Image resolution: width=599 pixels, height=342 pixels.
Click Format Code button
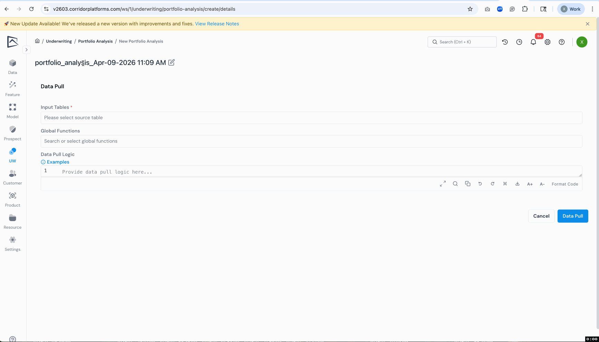pyautogui.click(x=565, y=184)
